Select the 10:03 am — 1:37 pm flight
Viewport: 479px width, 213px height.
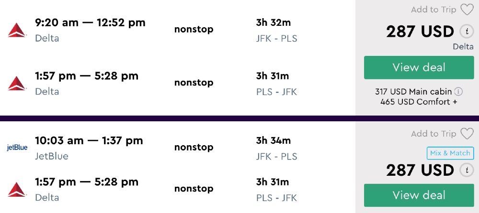point(89,140)
